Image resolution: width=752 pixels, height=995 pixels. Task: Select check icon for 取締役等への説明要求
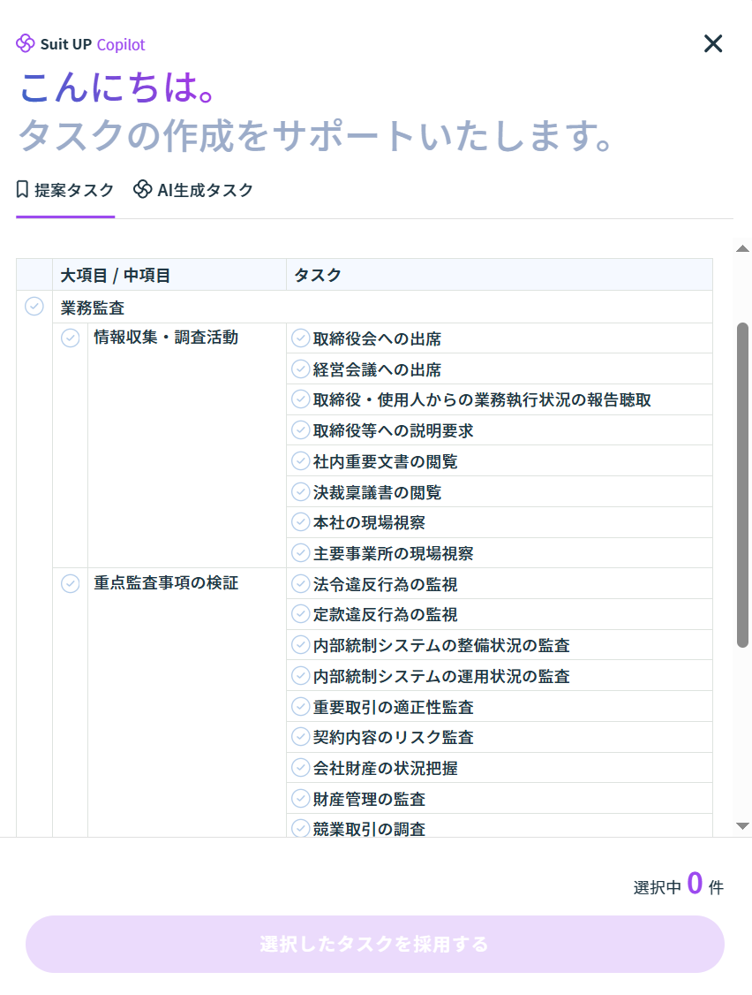301,430
